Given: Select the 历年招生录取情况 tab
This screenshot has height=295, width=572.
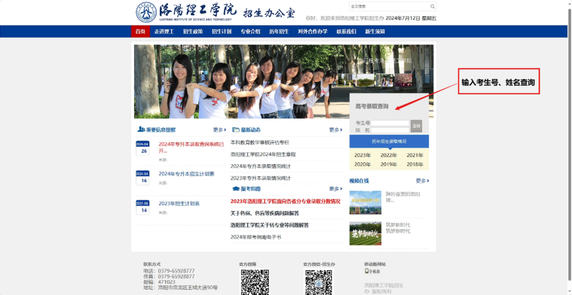Looking at the screenshot, I should (x=389, y=141).
